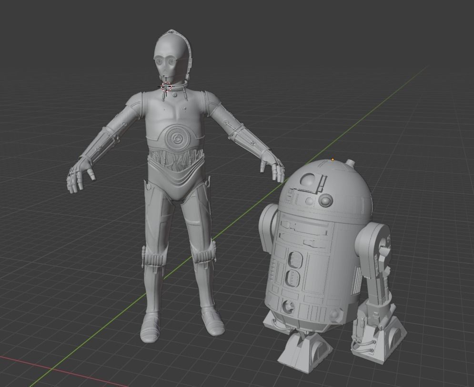The height and width of the screenshot is (387, 474).
Task: Click the 3D cursor at C-3PO's neck
Action: 166,87
